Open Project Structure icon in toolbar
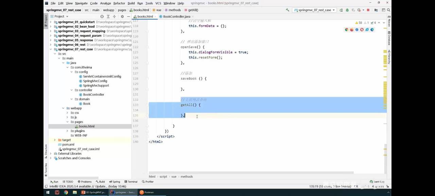The height and width of the screenshot is (196, 435). (x=376, y=10)
